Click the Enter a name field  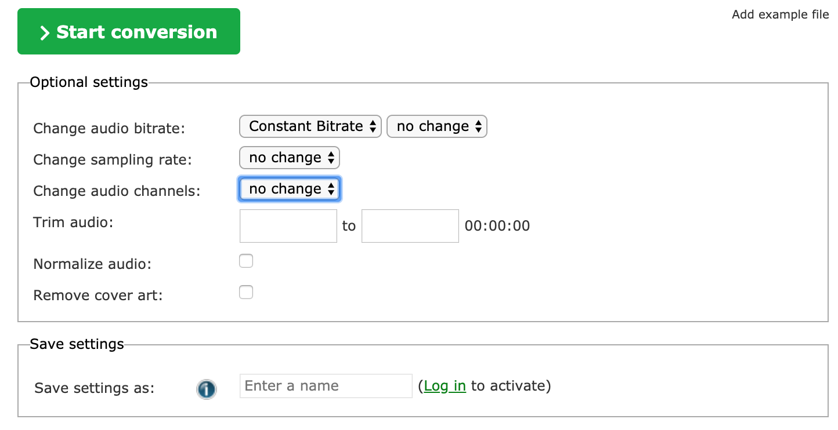coord(326,386)
